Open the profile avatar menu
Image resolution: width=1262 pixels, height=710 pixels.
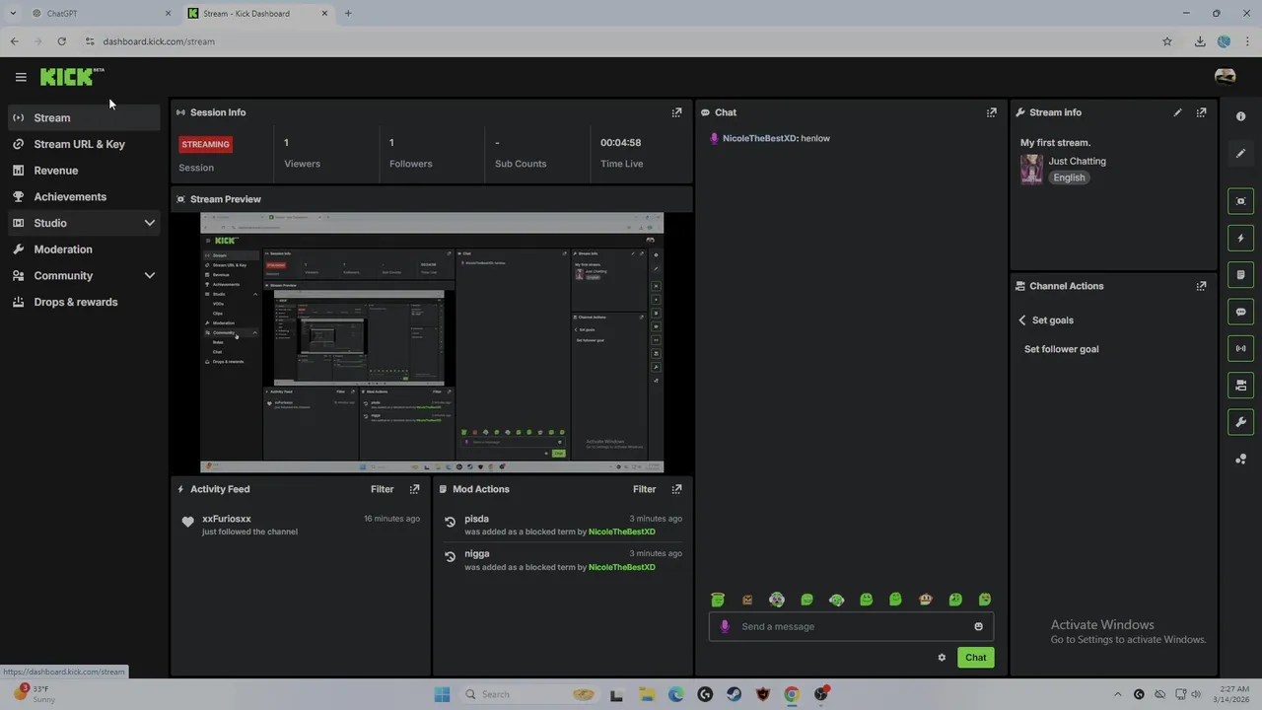[1226, 77]
